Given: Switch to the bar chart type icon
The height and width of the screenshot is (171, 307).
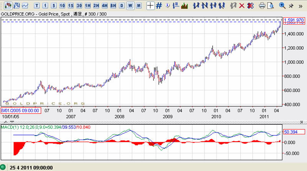Looking at the screenshot, I should 16,6.
